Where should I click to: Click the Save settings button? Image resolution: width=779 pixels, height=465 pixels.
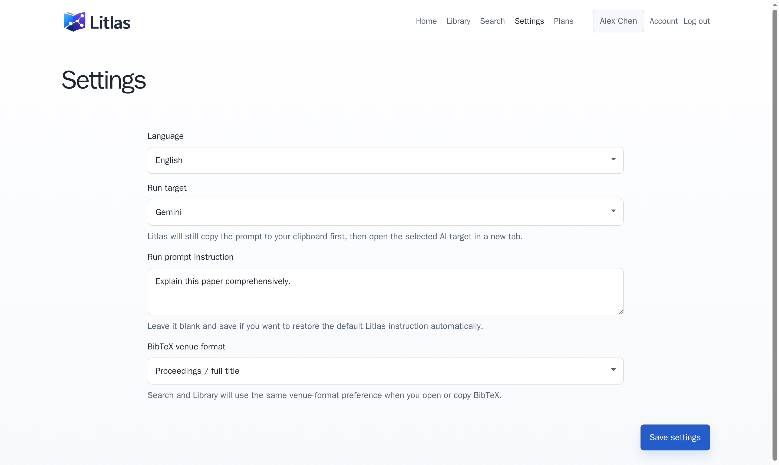point(675,437)
